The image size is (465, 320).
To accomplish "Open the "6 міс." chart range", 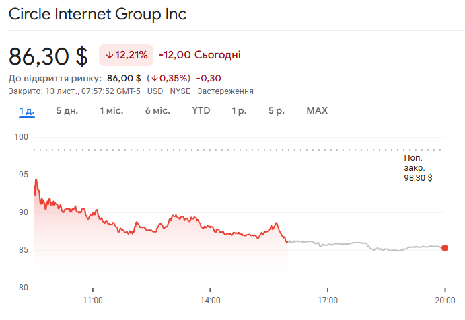I will click(x=157, y=110).
